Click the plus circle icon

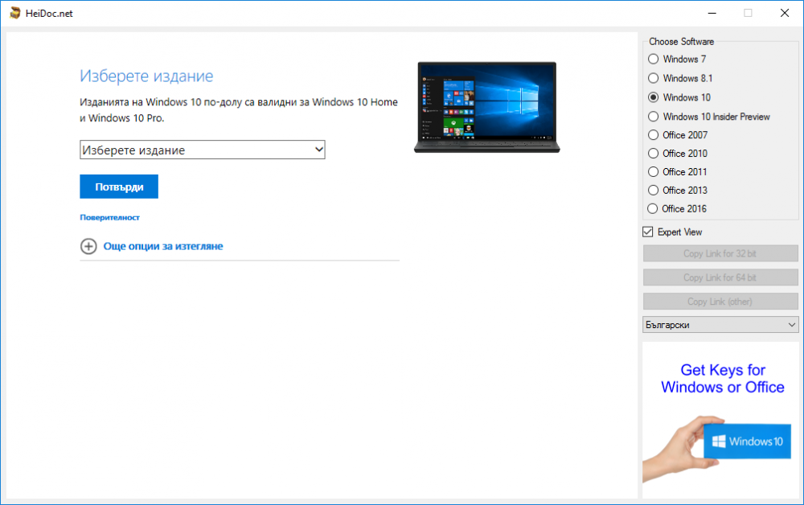[x=88, y=246]
